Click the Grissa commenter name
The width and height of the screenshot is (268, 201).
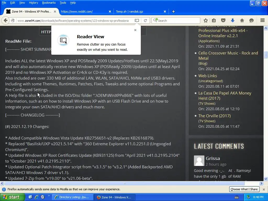(213, 158)
